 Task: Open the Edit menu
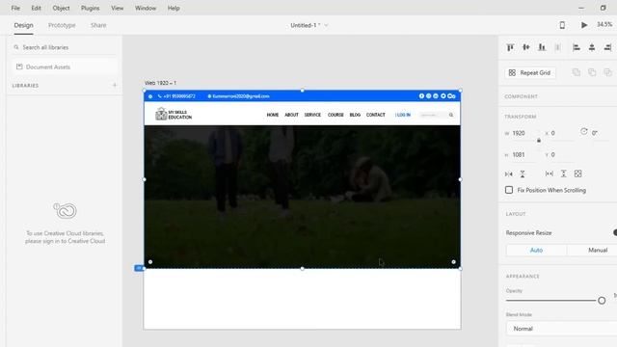tap(37, 8)
